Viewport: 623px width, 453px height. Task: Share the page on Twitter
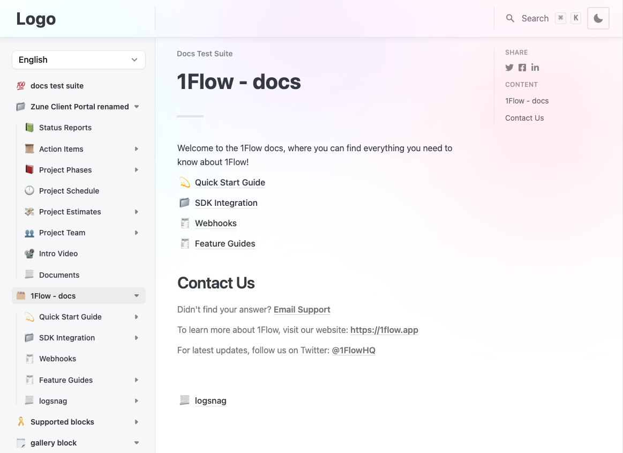click(x=509, y=68)
